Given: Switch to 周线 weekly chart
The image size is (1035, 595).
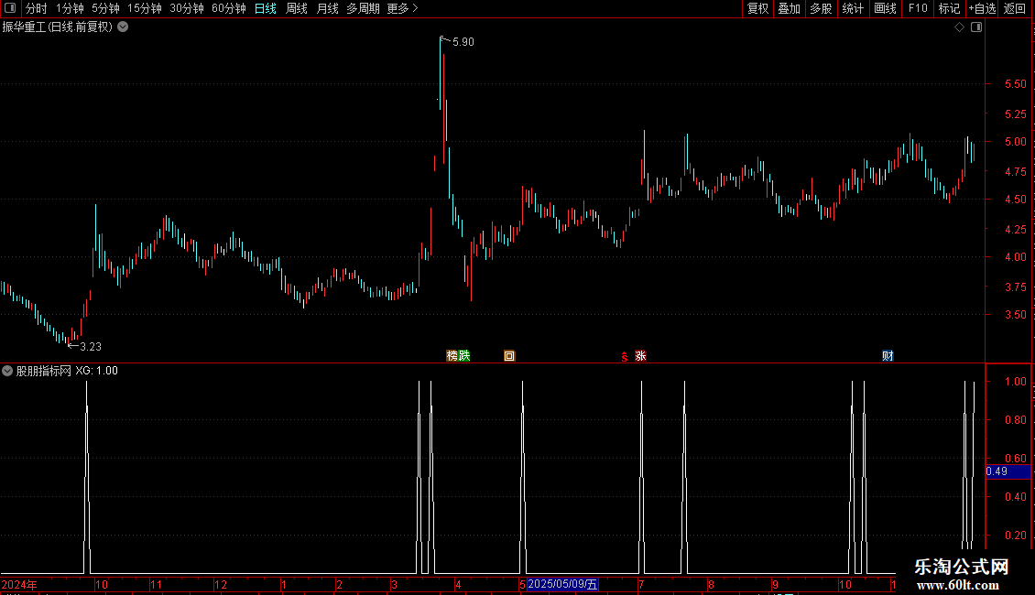Looking at the screenshot, I should [297, 8].
